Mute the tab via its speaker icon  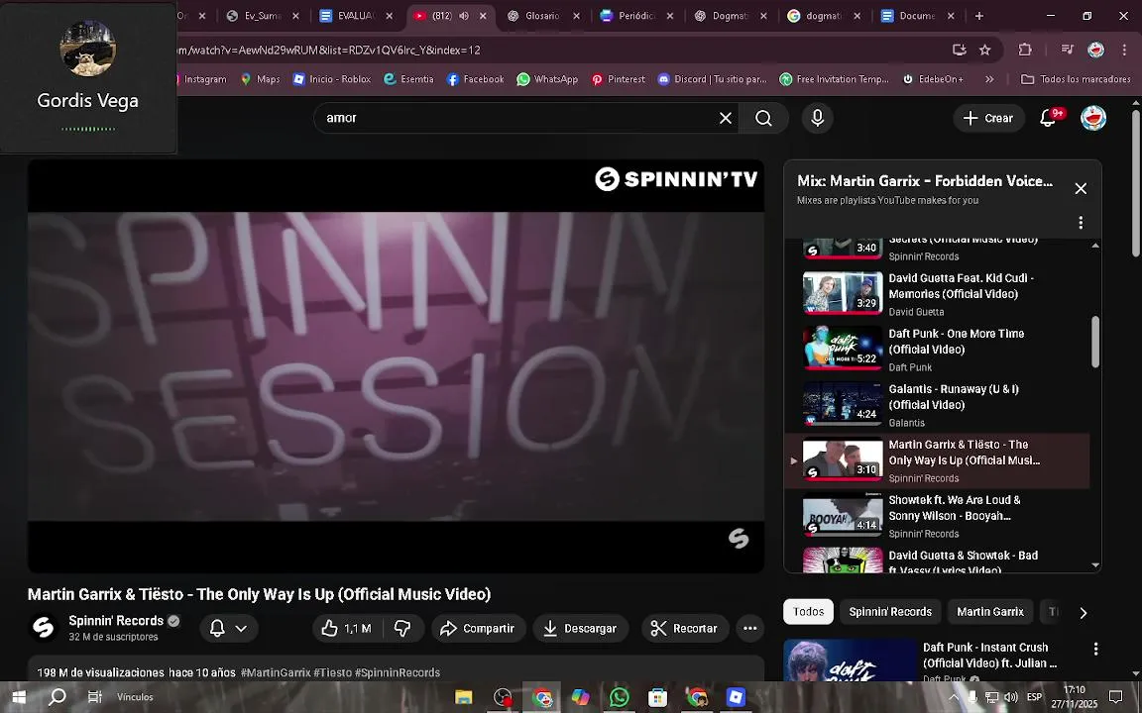(464, 15)
